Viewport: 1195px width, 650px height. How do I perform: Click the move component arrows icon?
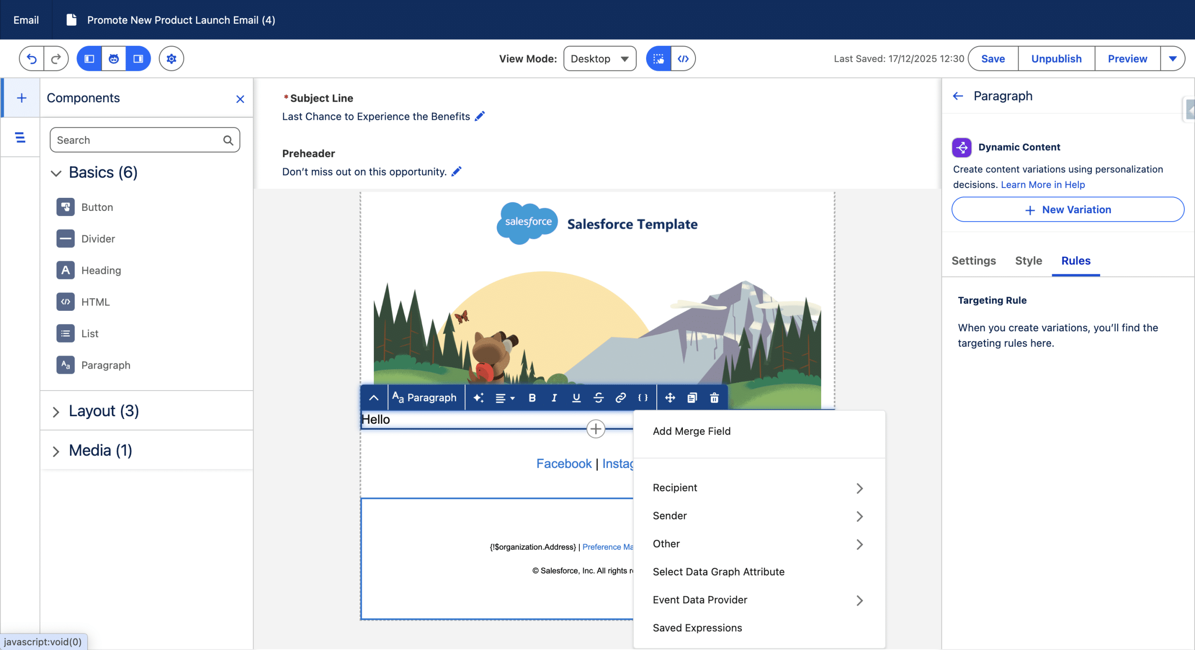coord(670,398)
